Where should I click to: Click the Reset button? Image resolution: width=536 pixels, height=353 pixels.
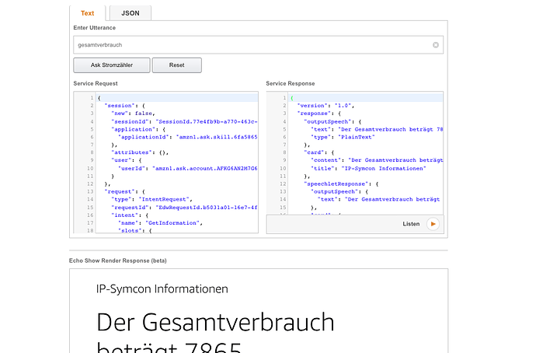(x=177, y=65)
